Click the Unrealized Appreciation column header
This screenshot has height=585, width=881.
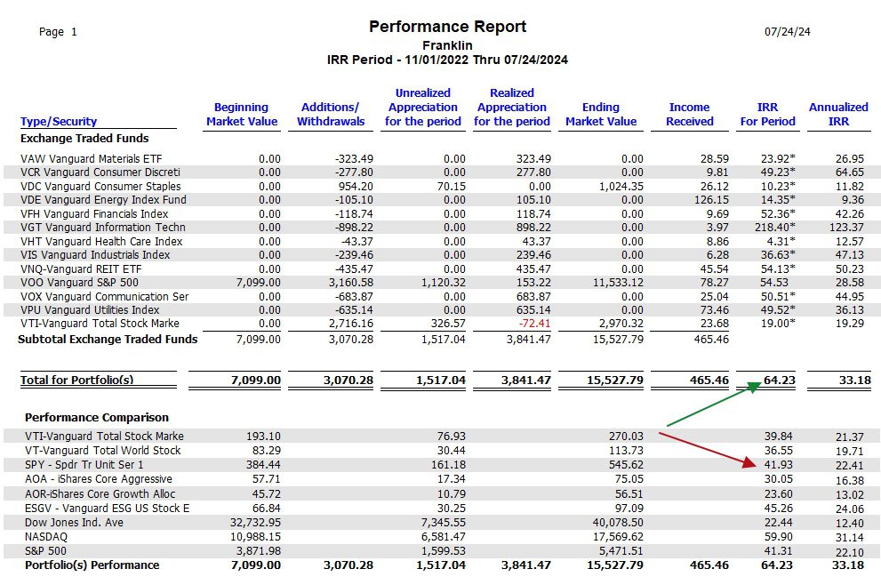point(422,108)
